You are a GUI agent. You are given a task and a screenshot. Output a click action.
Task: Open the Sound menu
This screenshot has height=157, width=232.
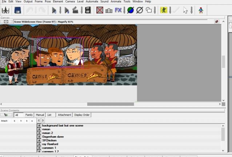[x=104, y=1]
